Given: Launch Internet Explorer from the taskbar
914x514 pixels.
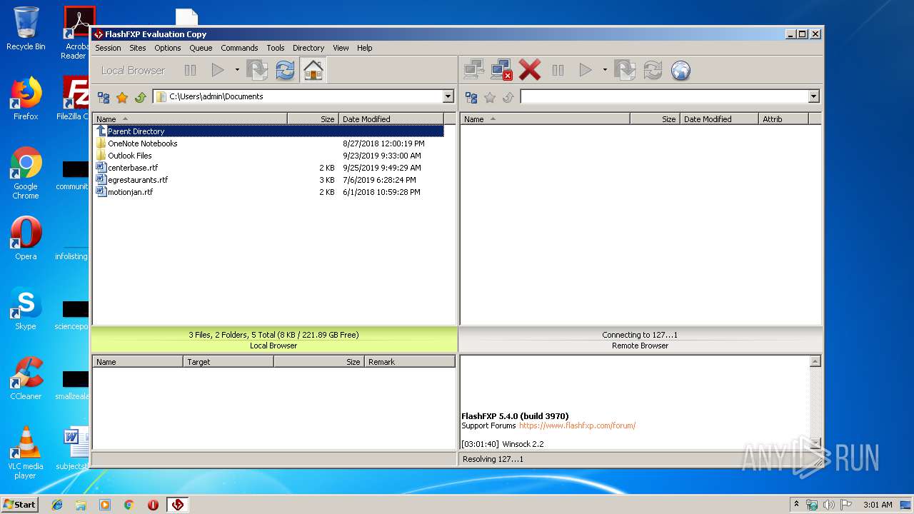Looking at the screenshot, I should 57,505.
